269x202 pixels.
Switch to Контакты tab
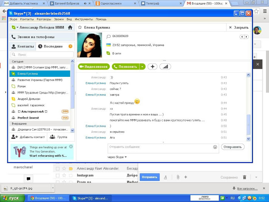[23, 47]
